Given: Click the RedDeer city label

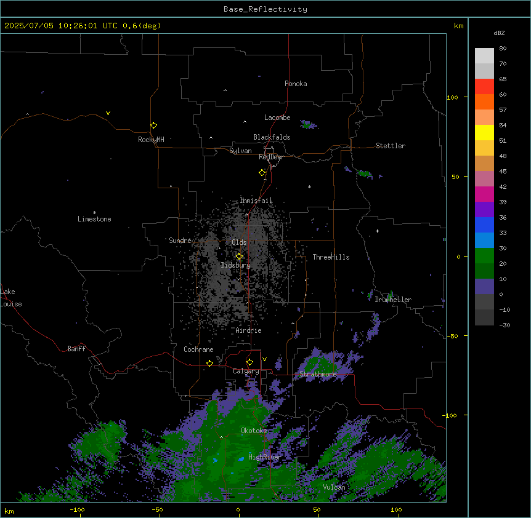Looking at the screenshot, I should 271,157.
